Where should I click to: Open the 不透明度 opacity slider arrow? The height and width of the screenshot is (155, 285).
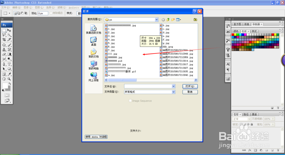(273, 119)
